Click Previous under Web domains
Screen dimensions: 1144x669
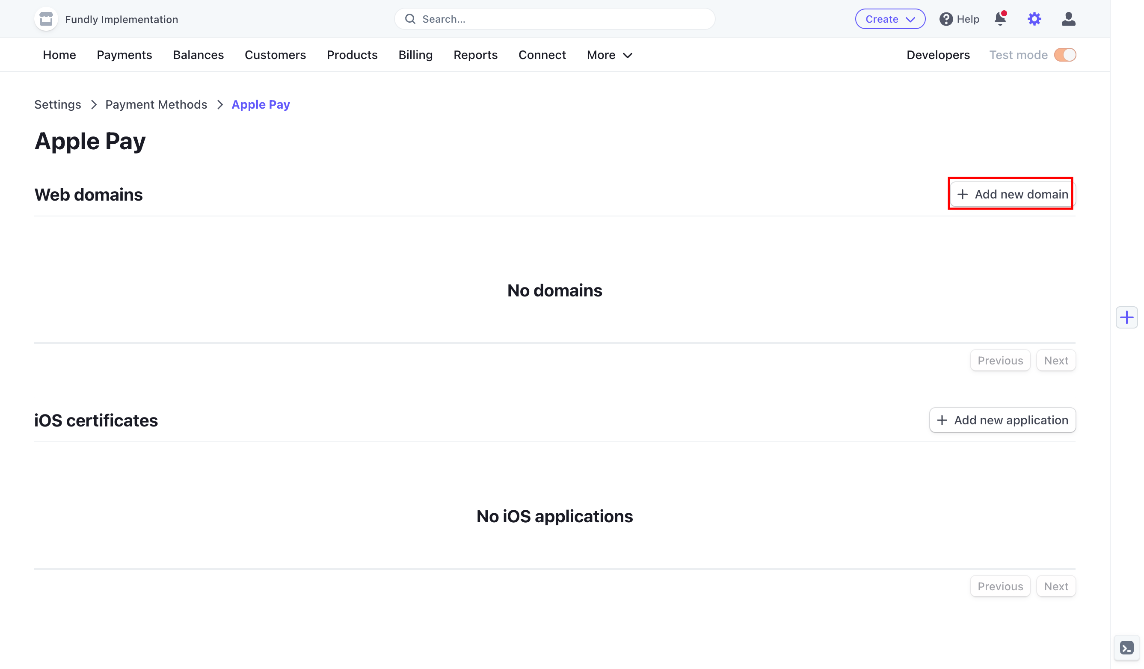tap(1000, 360)
